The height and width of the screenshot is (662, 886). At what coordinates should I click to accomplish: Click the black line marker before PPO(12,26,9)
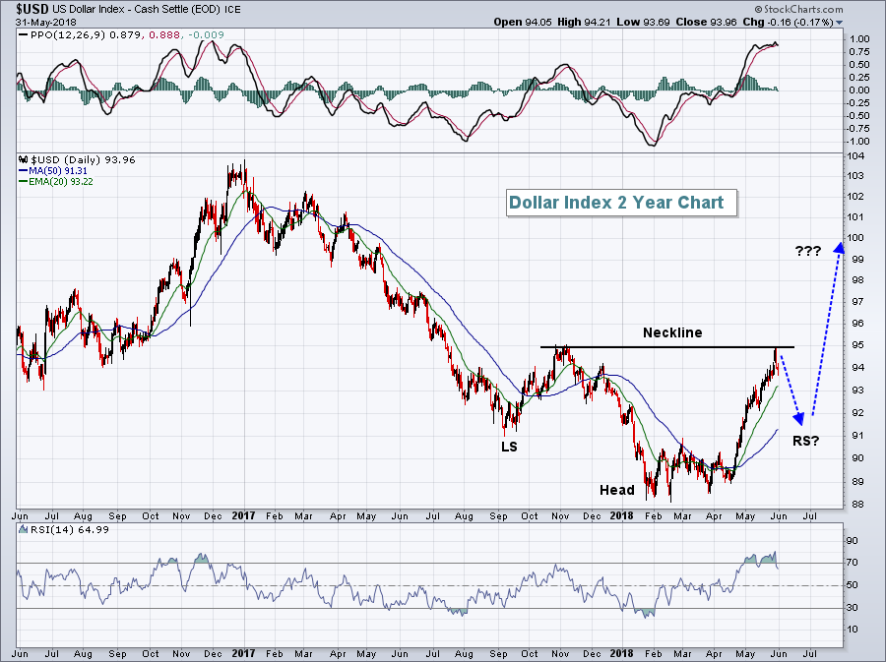[23, 35]
